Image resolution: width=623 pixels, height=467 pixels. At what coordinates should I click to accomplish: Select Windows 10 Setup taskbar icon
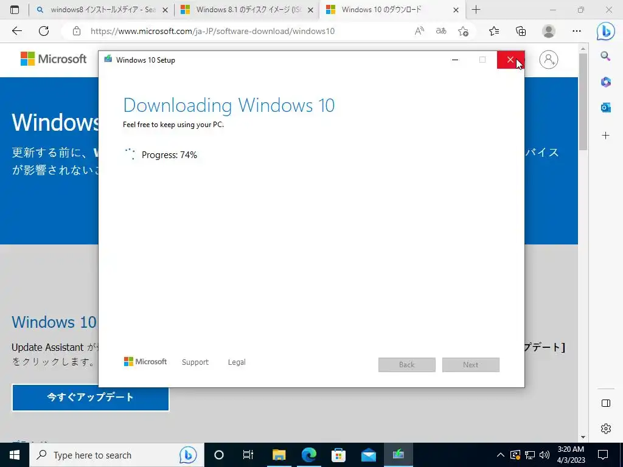coord(398,455)
